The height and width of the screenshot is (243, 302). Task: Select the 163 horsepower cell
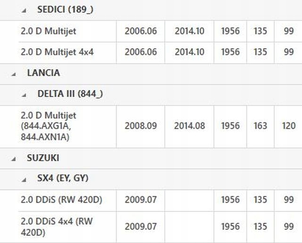point(260,126)
